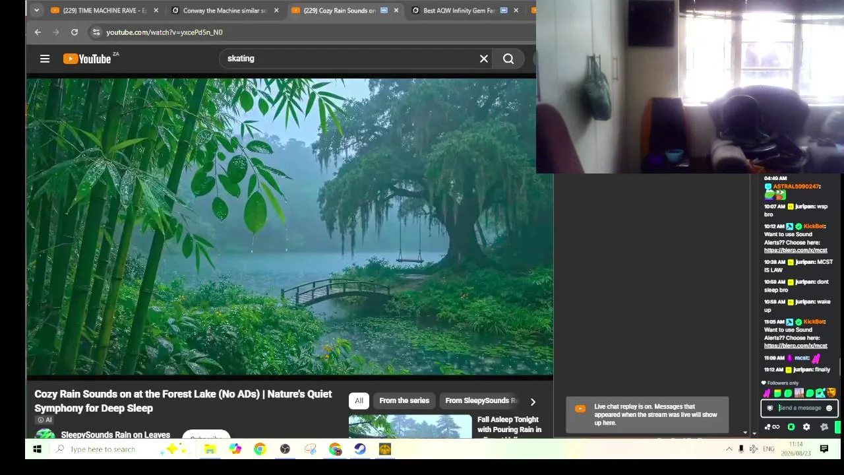
Task: Select the 'From the series' chip
Action: click(x=404, y=400)
